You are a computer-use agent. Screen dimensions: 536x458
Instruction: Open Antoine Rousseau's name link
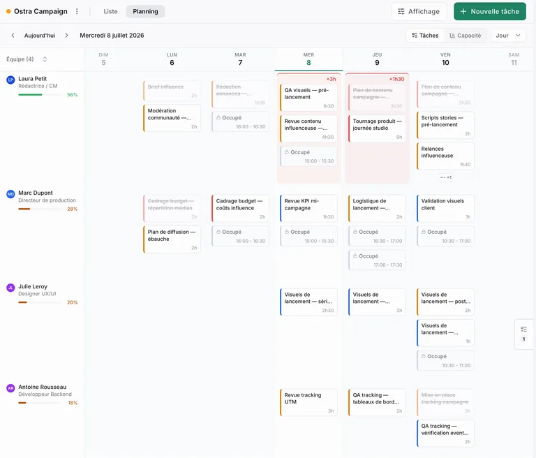[x=43, y=387]
